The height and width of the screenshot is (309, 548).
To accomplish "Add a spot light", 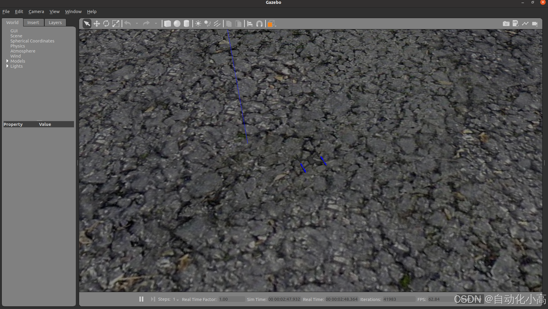I will pos(208,24).
